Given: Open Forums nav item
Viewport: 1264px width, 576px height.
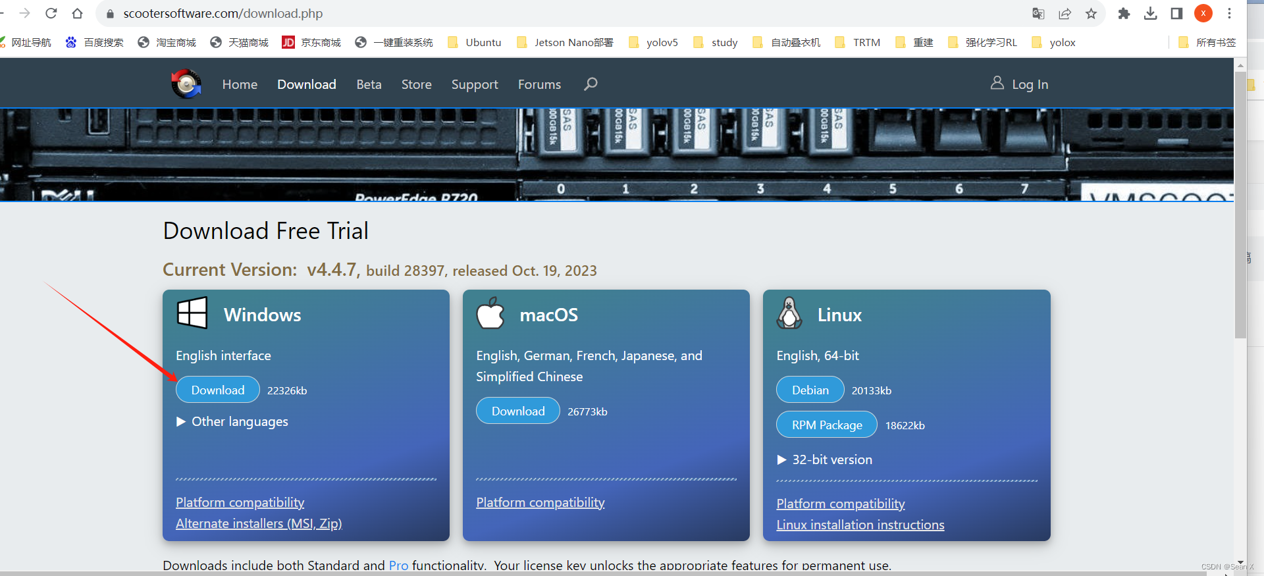Looking at the screenshot, I should 539,84.
